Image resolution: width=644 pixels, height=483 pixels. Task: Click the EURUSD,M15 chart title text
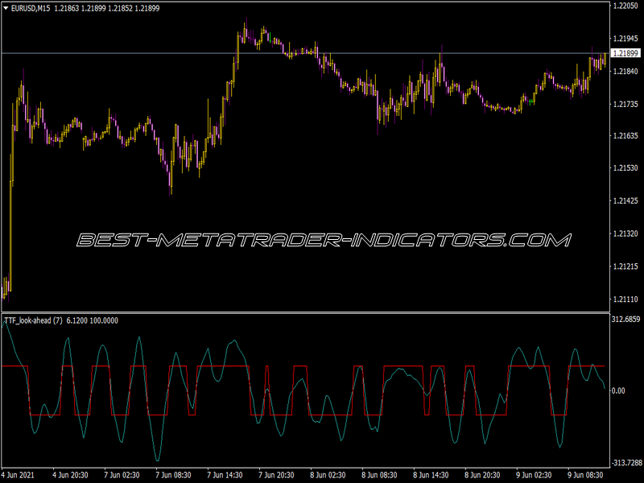[31, 8]
